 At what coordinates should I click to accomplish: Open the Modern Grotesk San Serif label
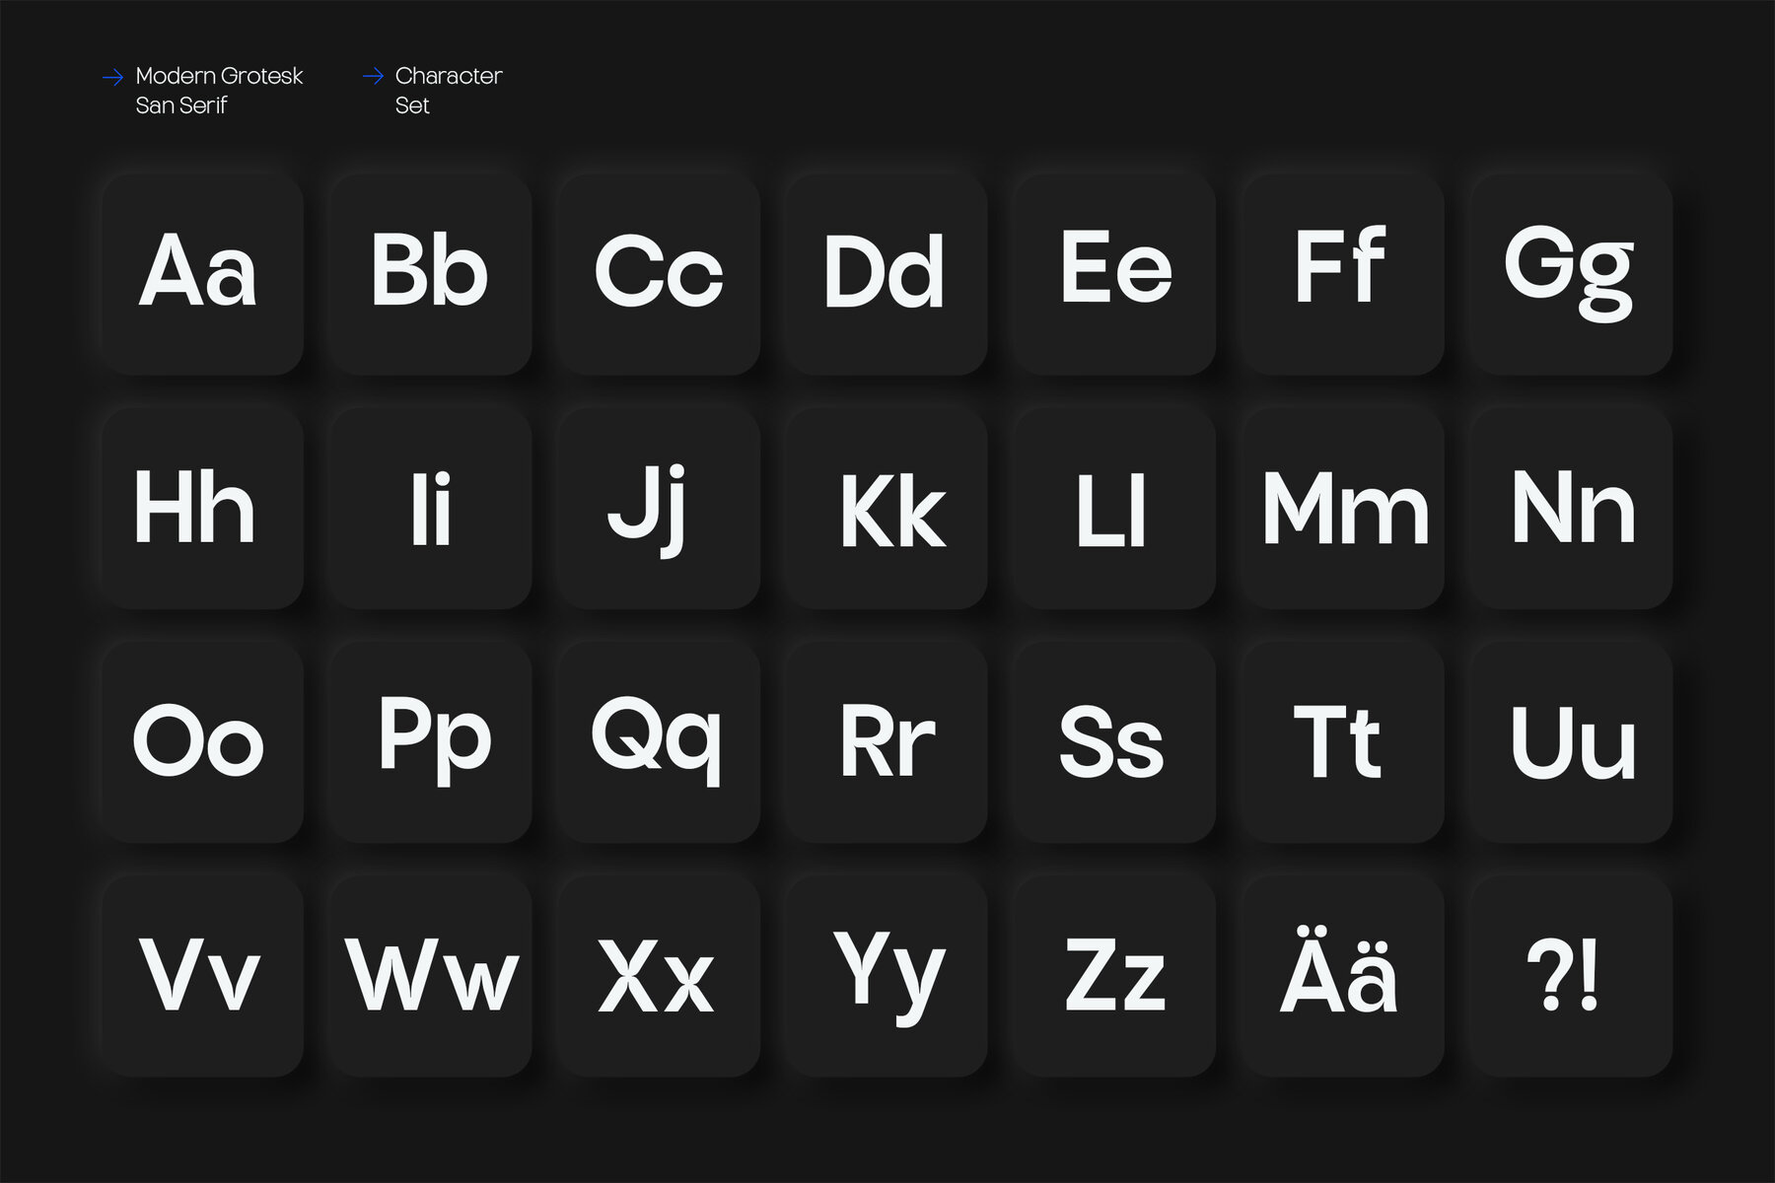coord(219,91)
